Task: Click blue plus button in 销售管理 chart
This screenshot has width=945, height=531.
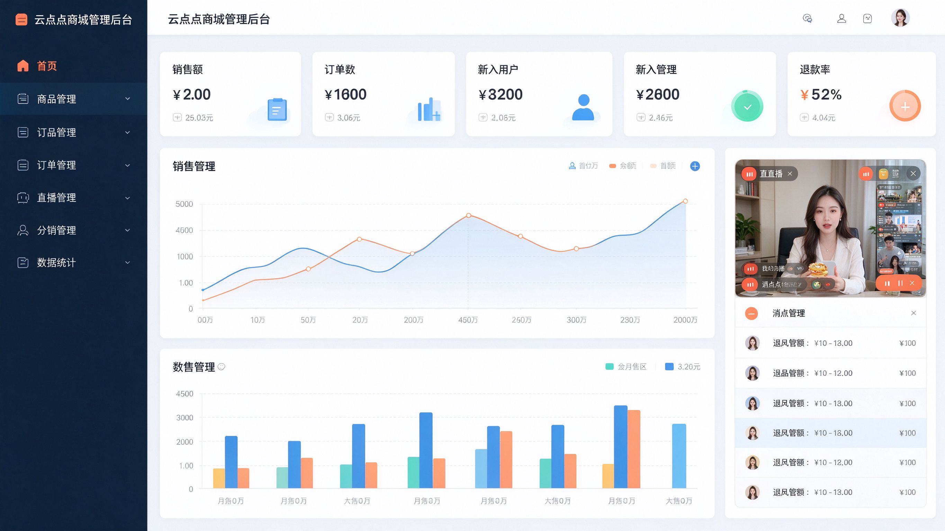Action: pos(695,166)
